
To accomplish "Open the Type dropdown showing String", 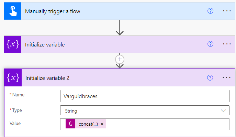I will click(x=145, y=110).
